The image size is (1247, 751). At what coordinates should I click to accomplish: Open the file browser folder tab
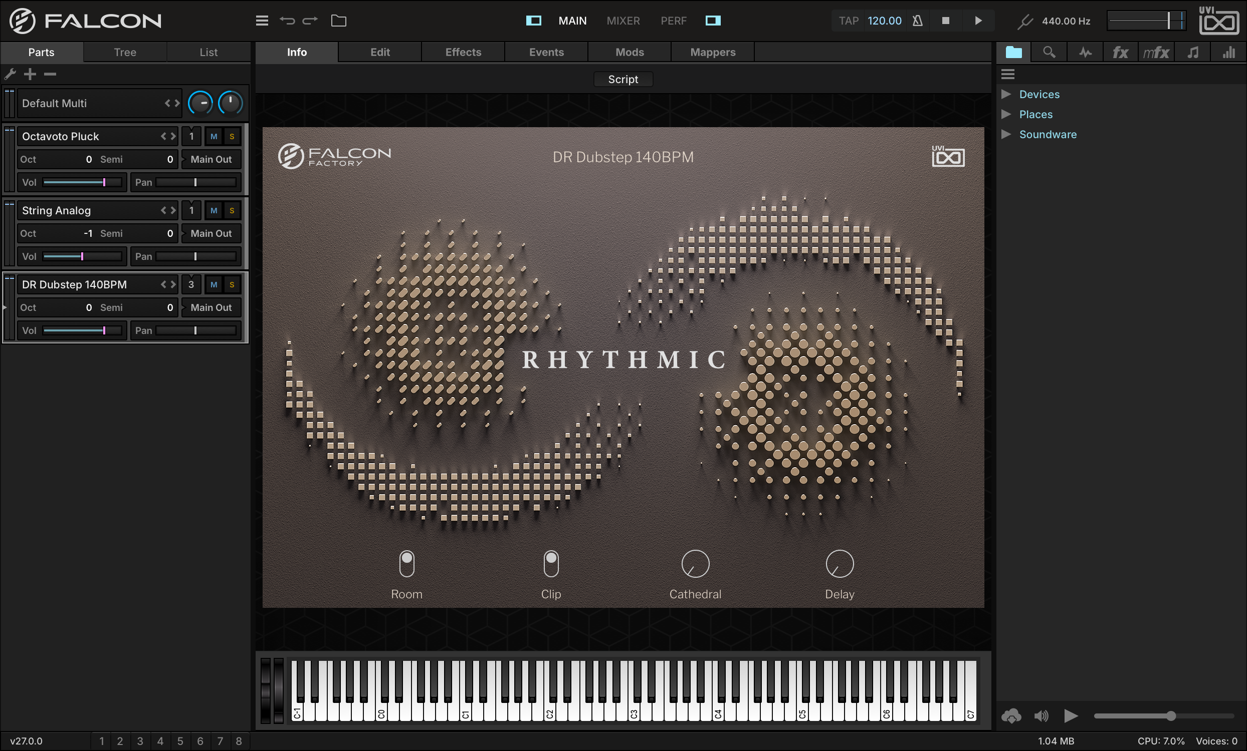1014,52
